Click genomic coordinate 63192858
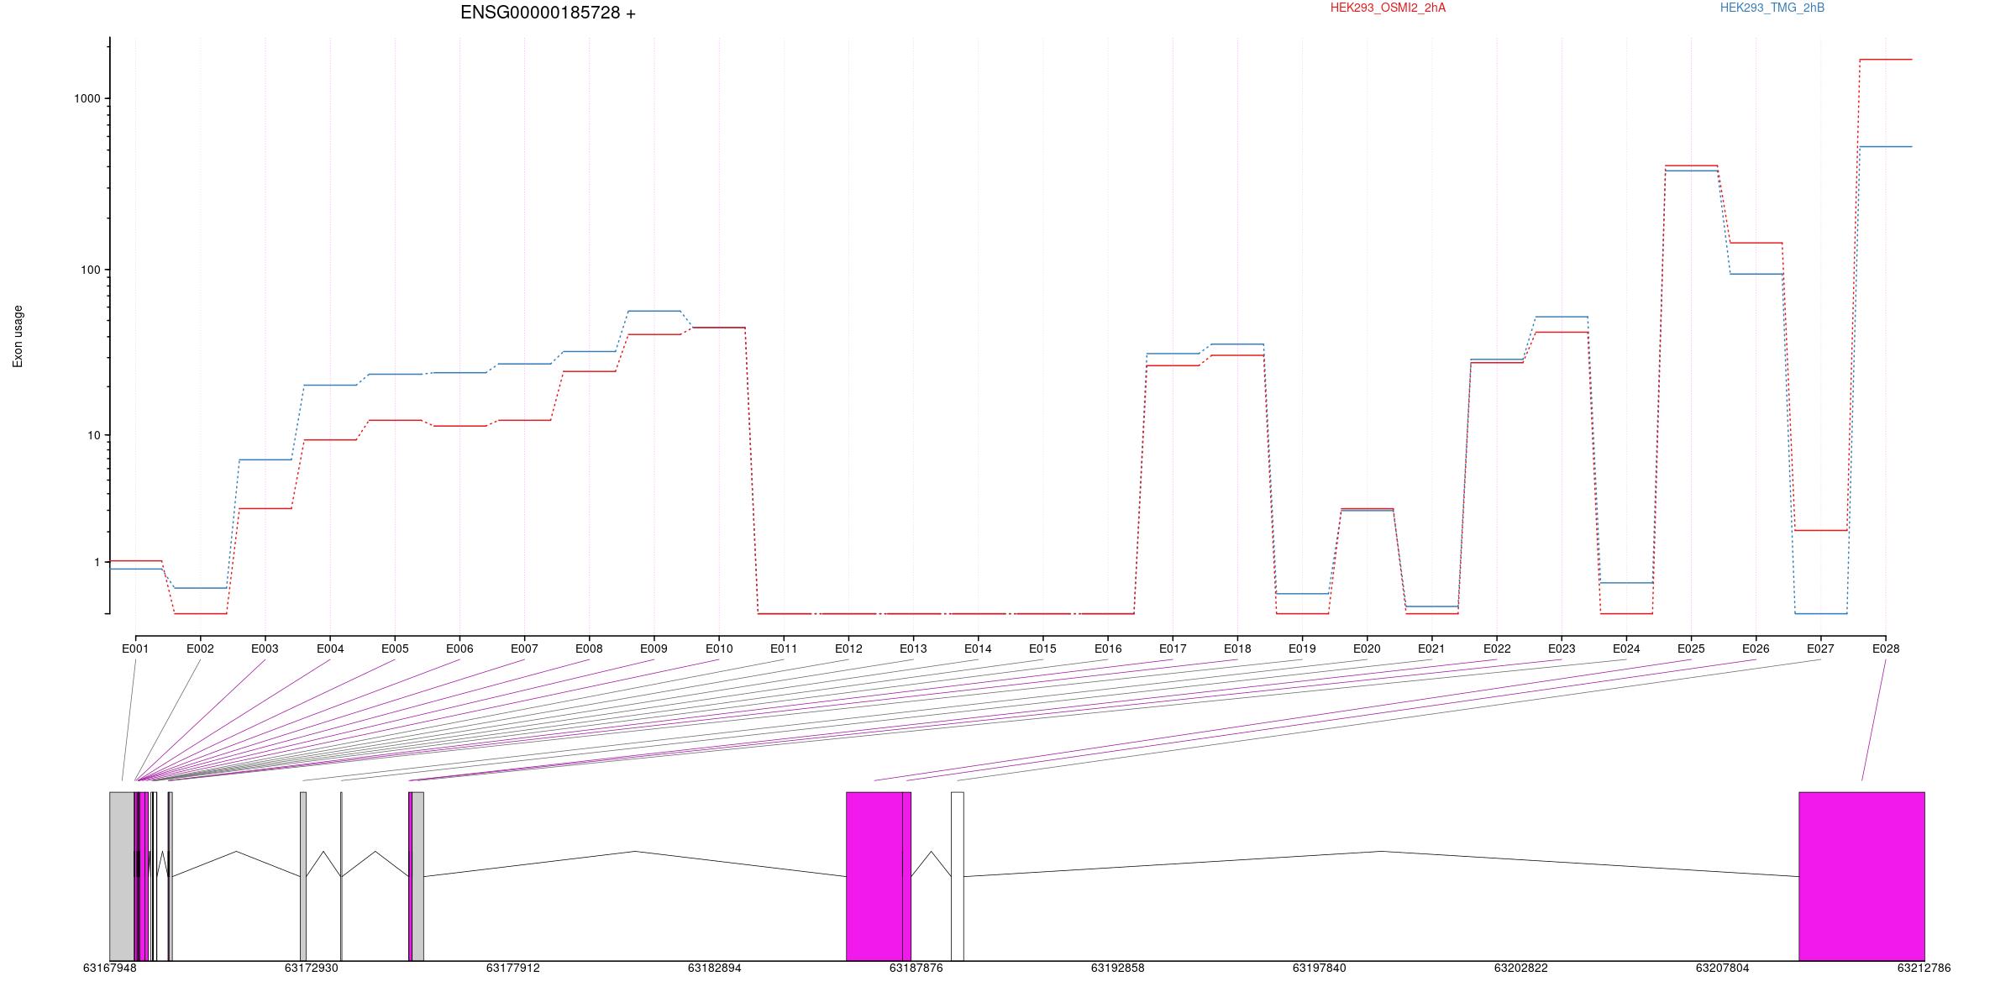Screen dimensions: 2016x1008 pyautogui.click(x=1118, y=969)
